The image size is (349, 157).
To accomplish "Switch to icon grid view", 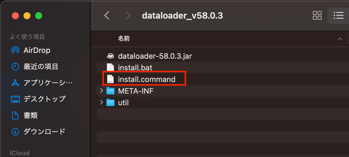I will [317, 16].
